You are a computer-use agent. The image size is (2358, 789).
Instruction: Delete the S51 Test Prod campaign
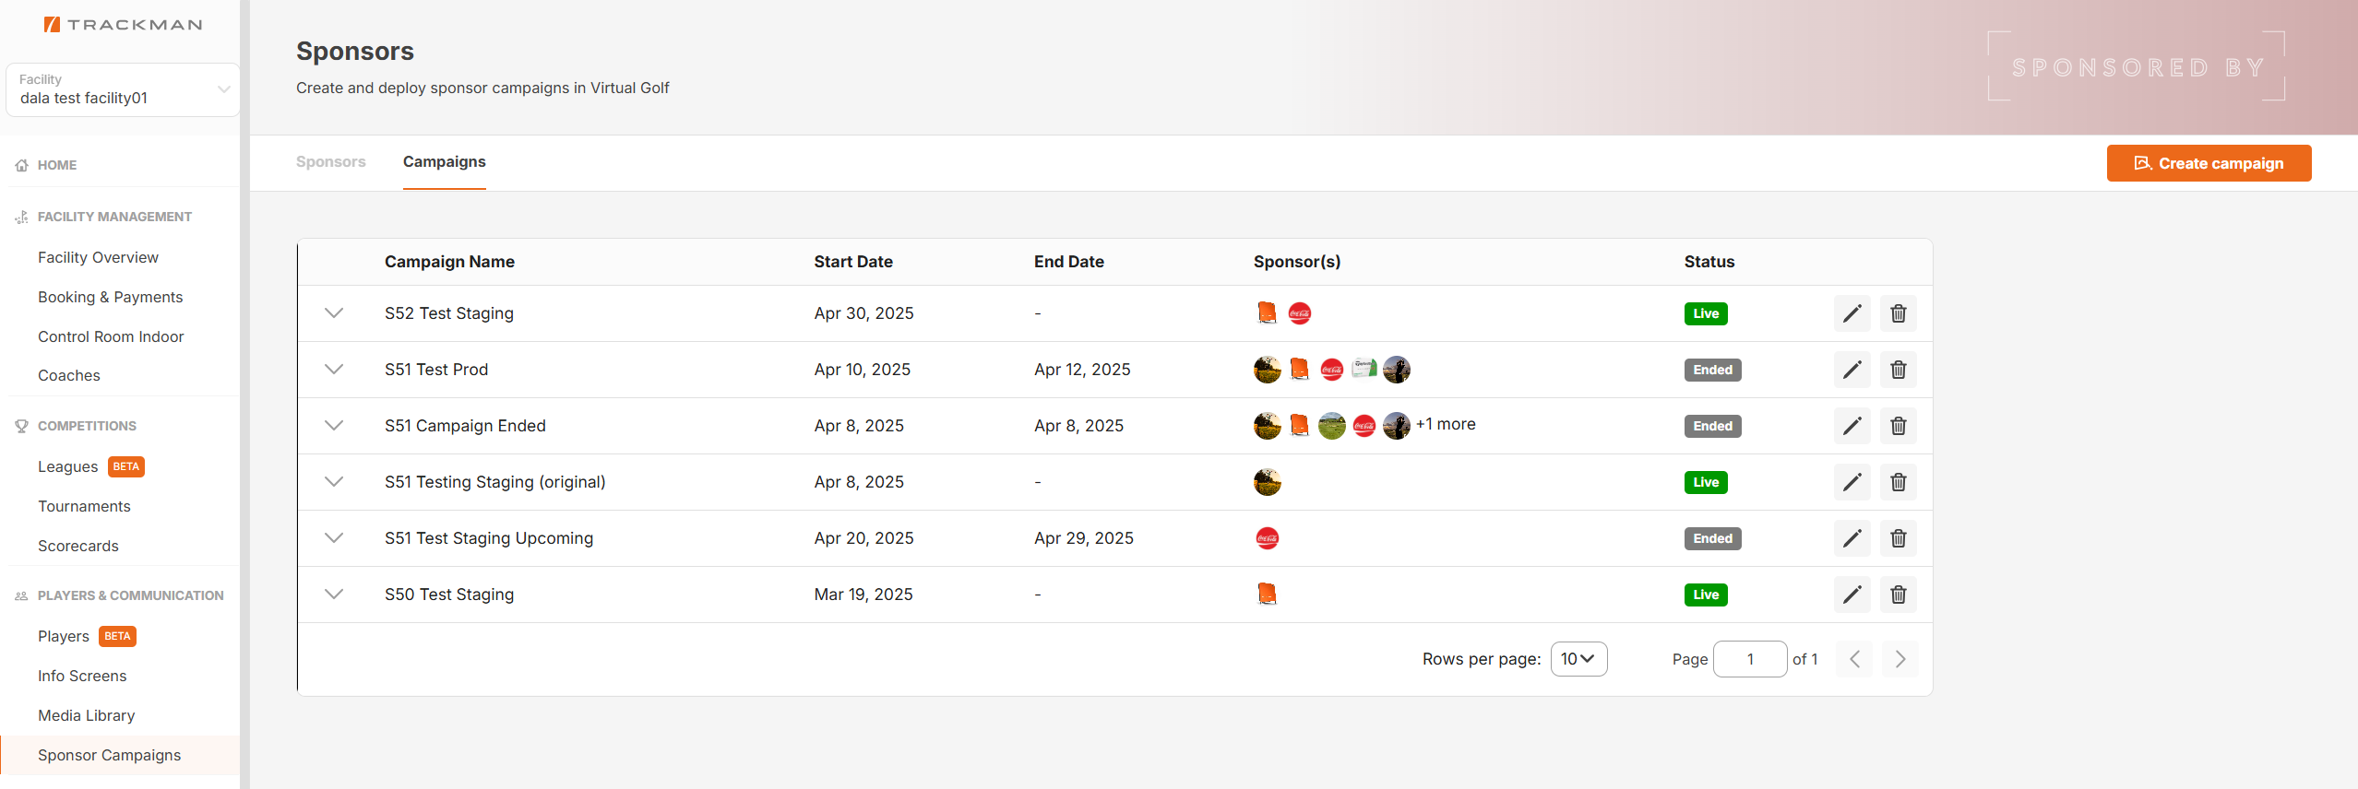(x=1899, y=370)
